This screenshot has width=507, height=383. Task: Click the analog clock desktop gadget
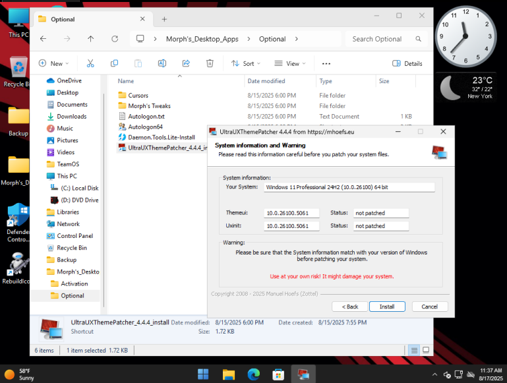pos(465,36)
